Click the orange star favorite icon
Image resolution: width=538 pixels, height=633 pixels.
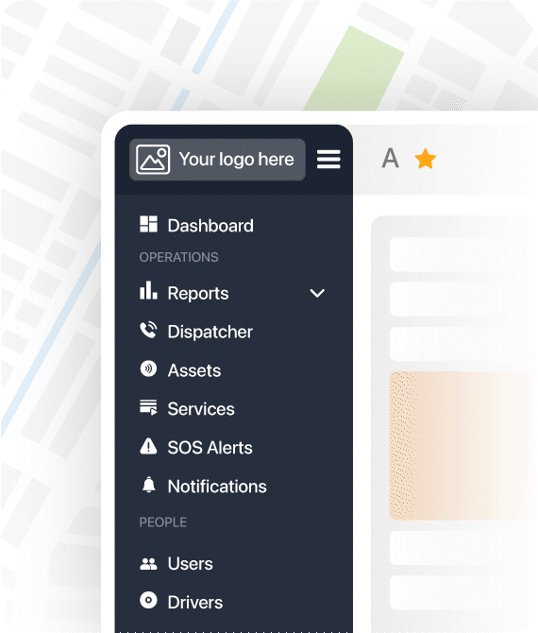[x=426, y=159]
